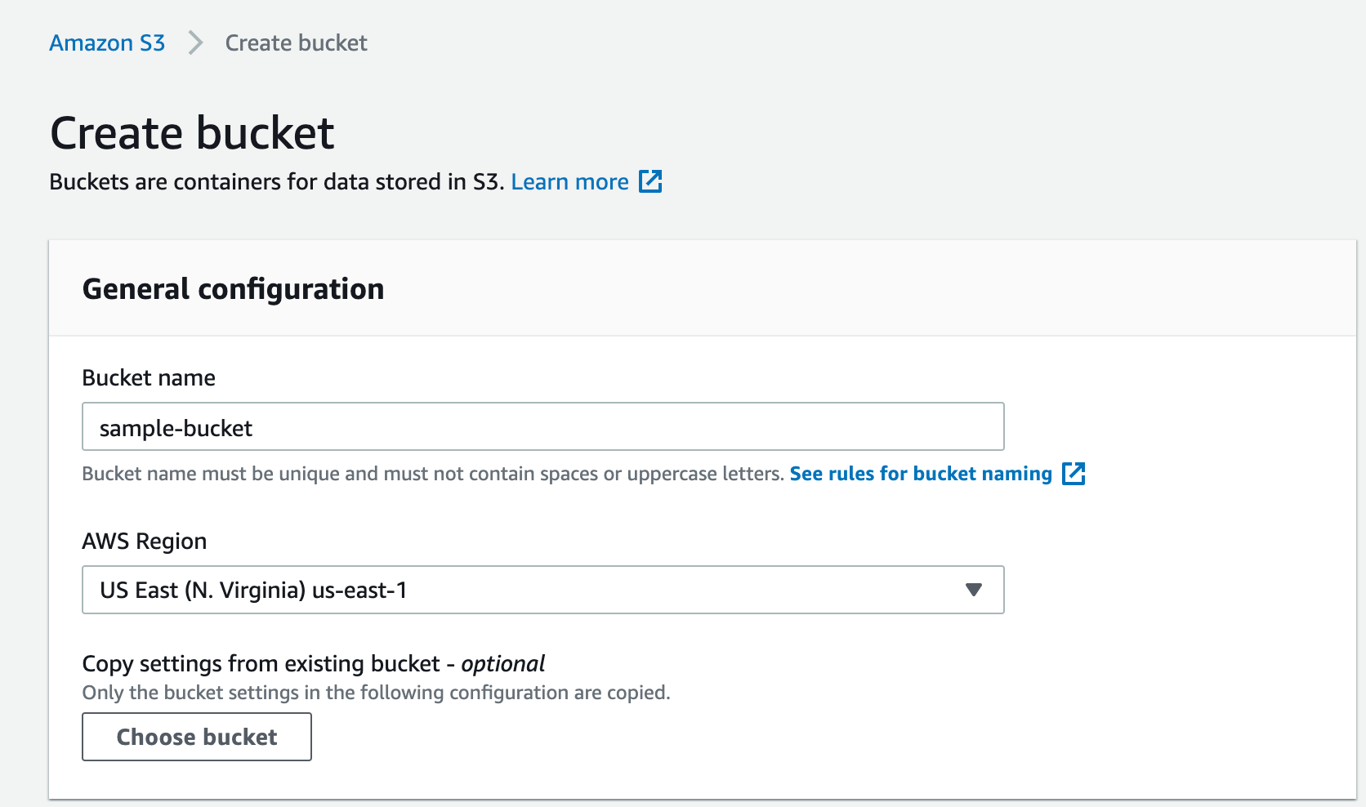Viewport: 1366px width, 807px height.
Task: Click the AWS Region label
Action: click(x=145, y=541)
